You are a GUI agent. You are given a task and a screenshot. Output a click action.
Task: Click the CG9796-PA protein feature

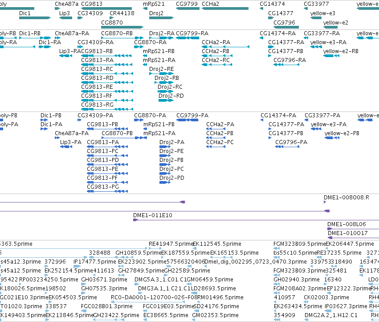coord(287,147)
